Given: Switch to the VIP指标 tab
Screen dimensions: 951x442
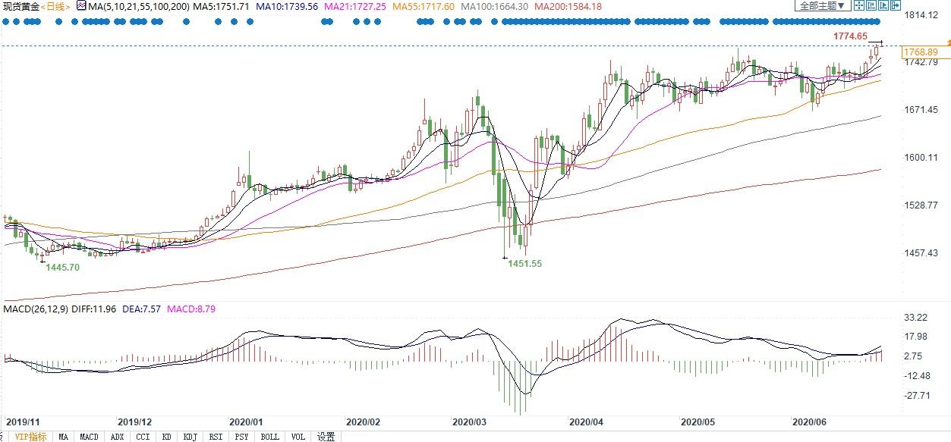Looking at the screenshot, I should click(x=31, y=437).
